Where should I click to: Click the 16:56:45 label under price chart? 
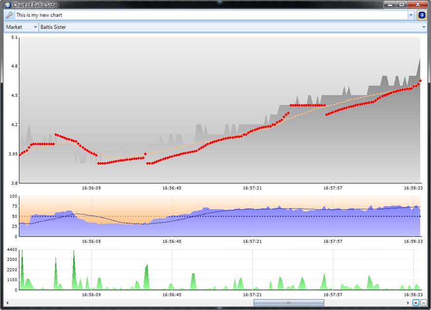(172, 188)
